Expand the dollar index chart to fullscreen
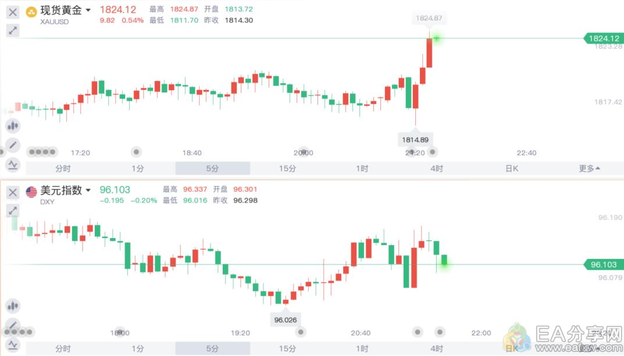Image resolution: width=624 pixels, height=356 pixels. click(x=13, y=211)
